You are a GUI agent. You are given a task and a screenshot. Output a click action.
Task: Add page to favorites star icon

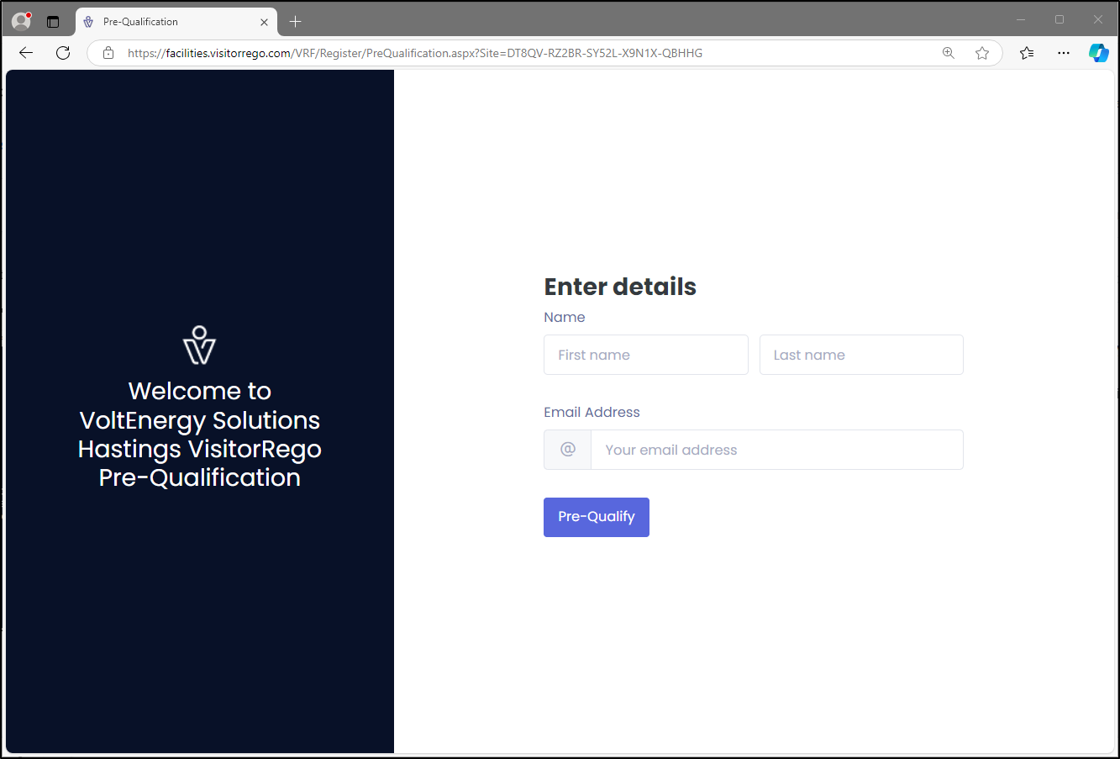tap(982, 53)
